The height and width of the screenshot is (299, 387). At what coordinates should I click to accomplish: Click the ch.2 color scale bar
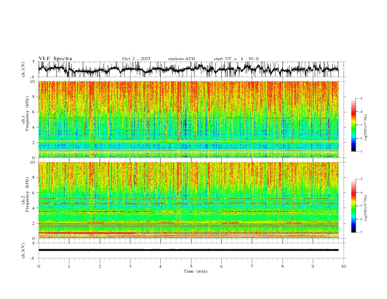[353, 206]
